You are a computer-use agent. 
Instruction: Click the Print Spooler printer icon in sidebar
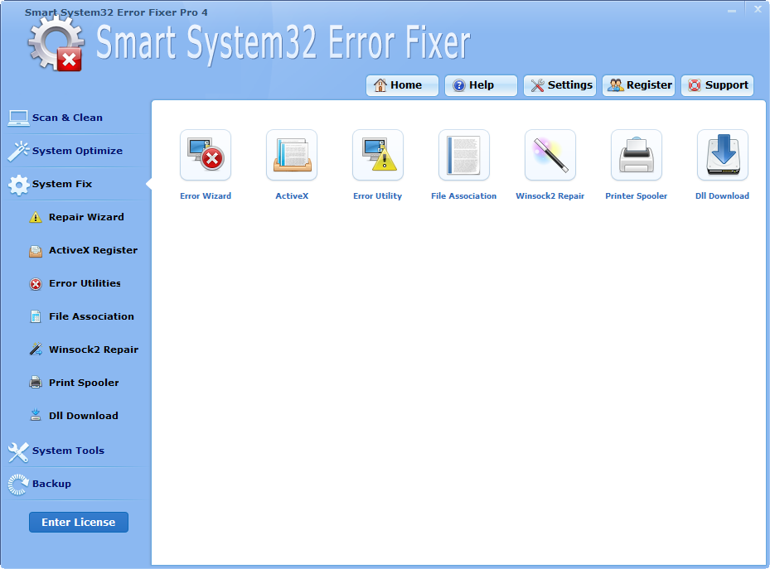(x=36, y=383)
